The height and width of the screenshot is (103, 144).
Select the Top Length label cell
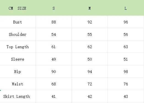click(18, 47)
